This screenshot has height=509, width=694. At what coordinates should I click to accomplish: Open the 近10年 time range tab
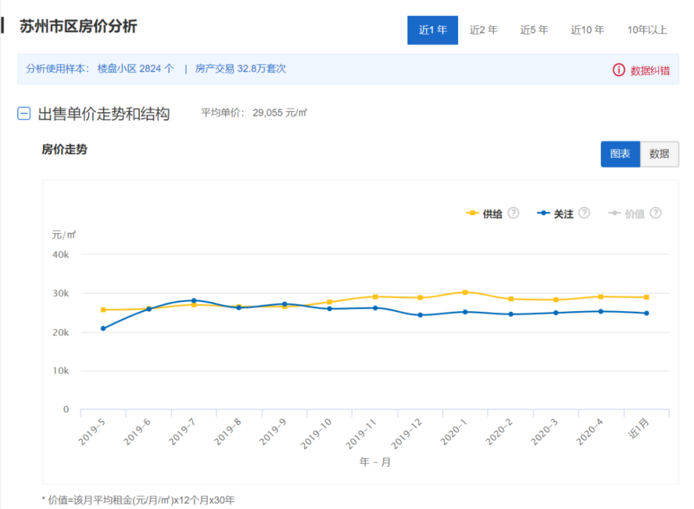(587, 30)
